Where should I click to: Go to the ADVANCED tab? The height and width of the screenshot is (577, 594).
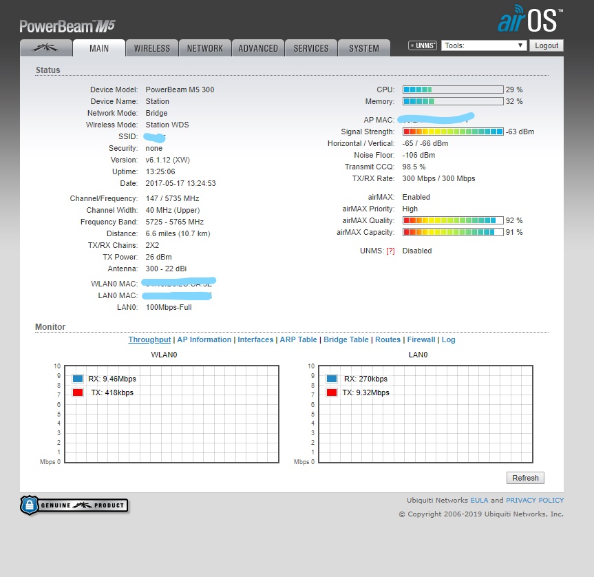click(258, 48)
